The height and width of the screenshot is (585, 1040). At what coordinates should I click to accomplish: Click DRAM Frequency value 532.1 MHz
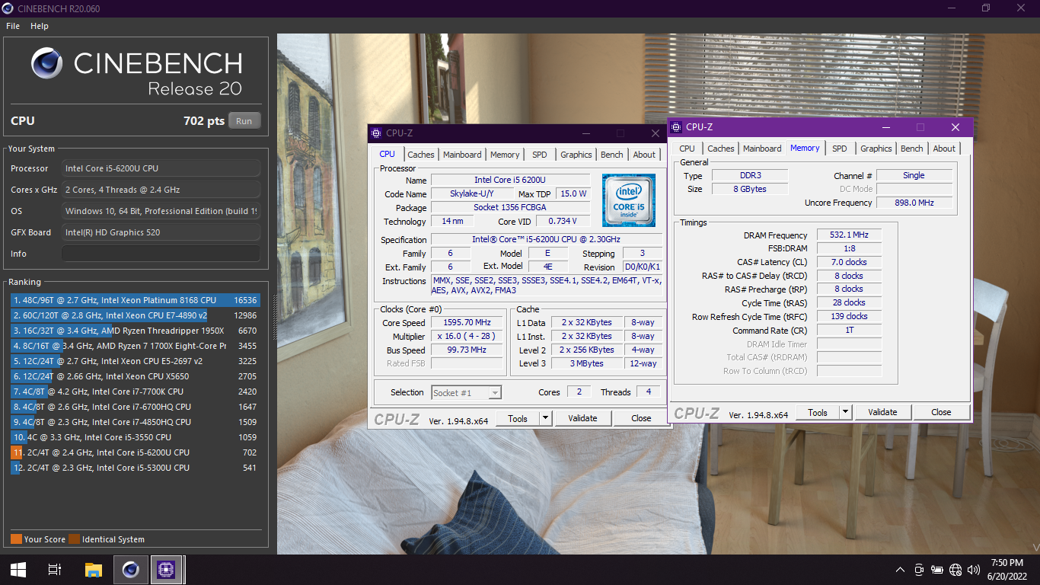pos(850,235)
